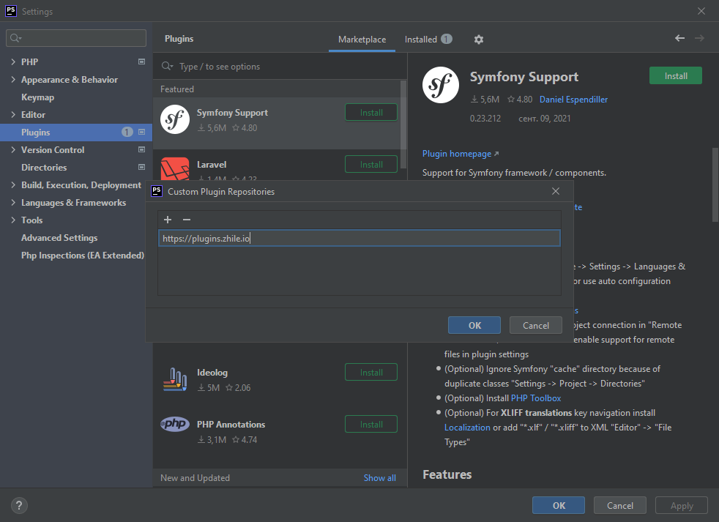Click the large Symfony logo in details

[441, 85]
